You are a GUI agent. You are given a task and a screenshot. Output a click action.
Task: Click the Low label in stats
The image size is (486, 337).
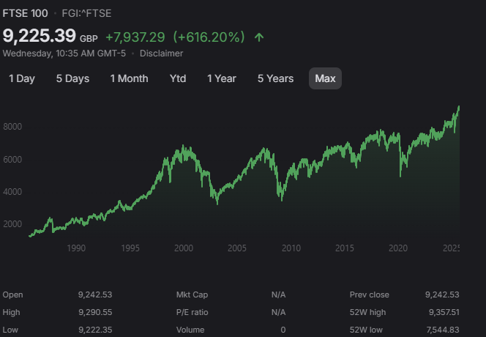(x=10, y=330)
